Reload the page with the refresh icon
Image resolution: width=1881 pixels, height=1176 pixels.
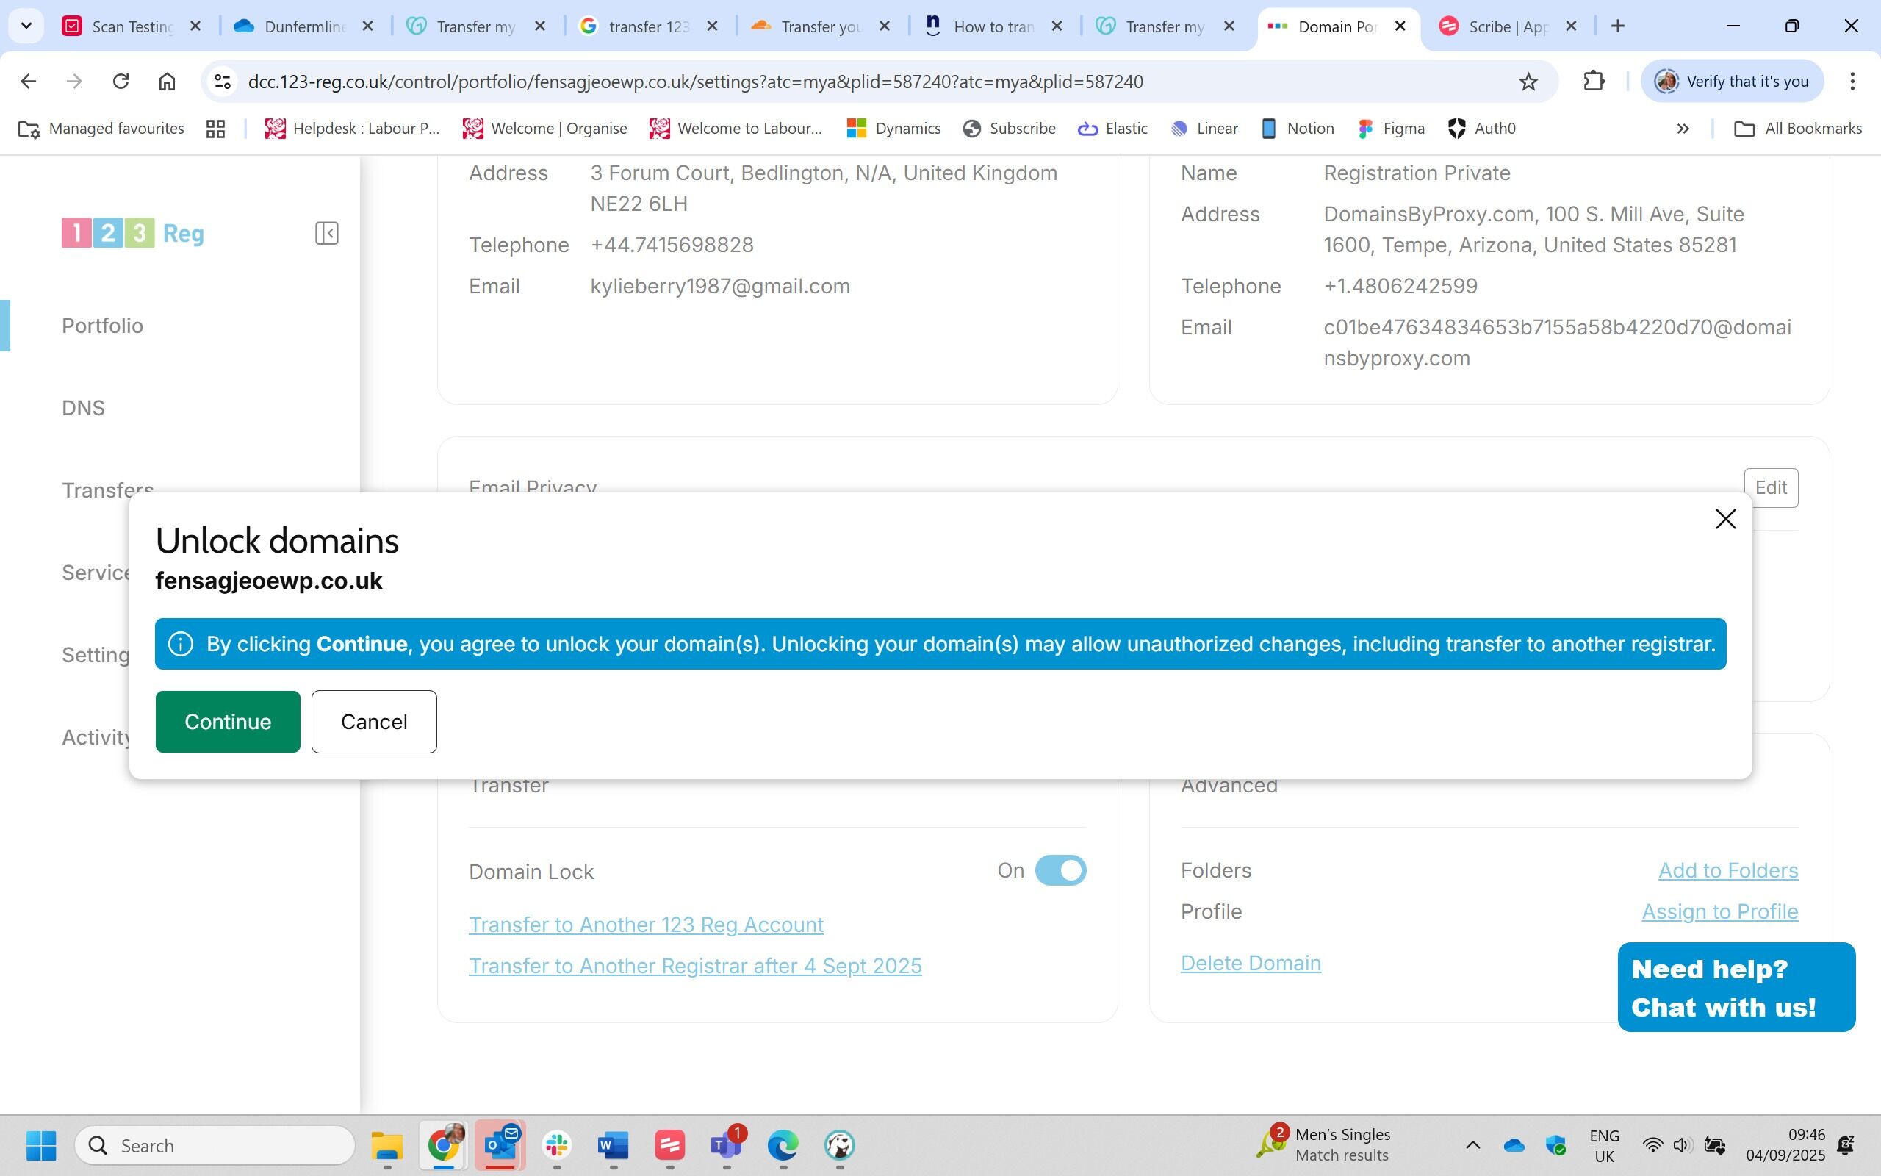pos(121,82)
